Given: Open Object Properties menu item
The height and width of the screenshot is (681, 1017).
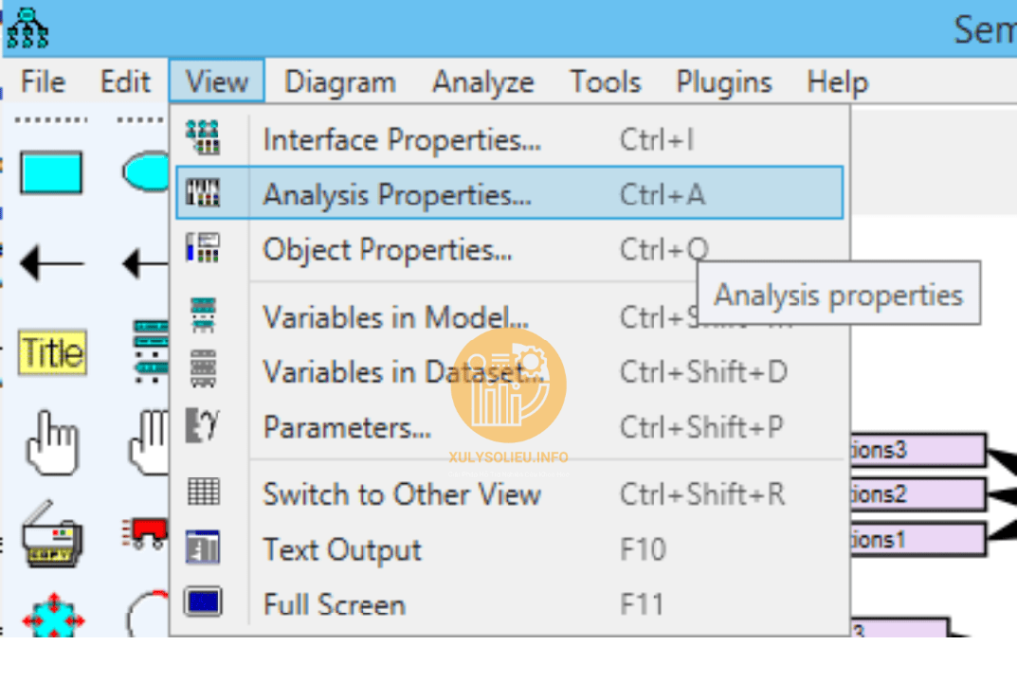Looking at the screenshot, I should click(387, 249).
